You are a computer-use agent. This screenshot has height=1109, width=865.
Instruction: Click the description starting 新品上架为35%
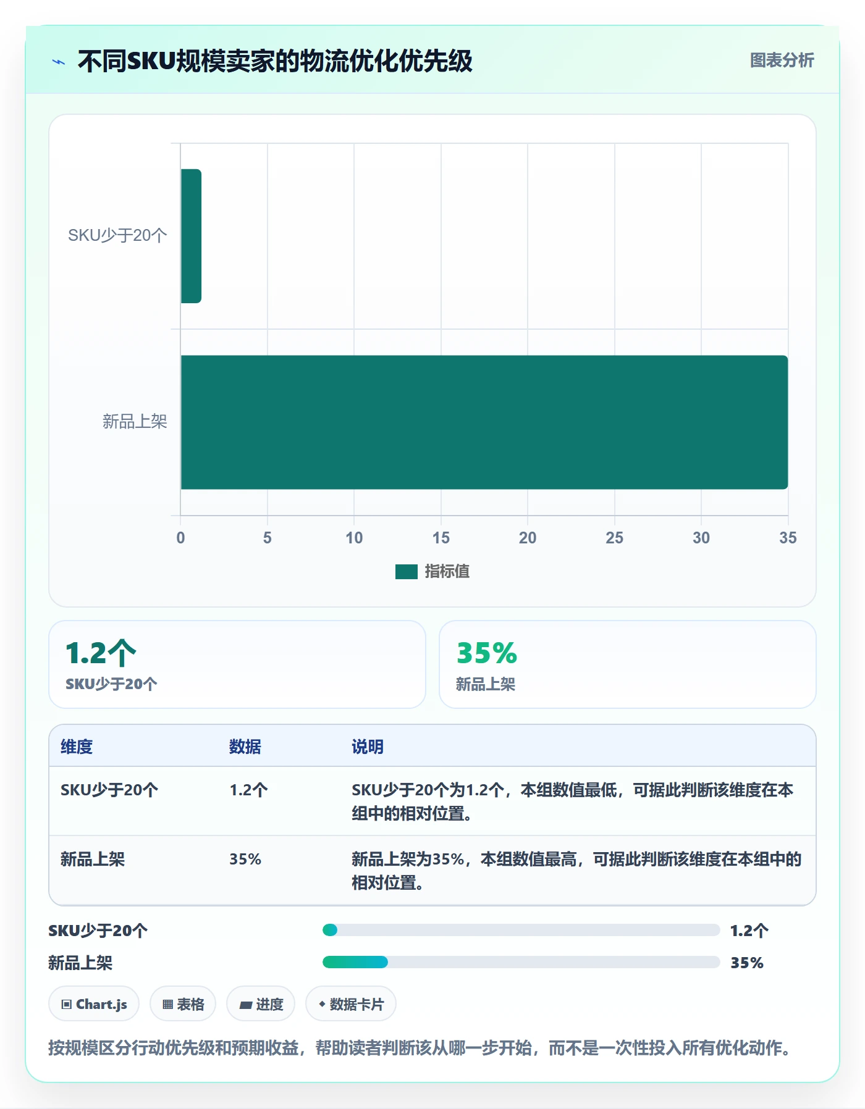[576, 871]
